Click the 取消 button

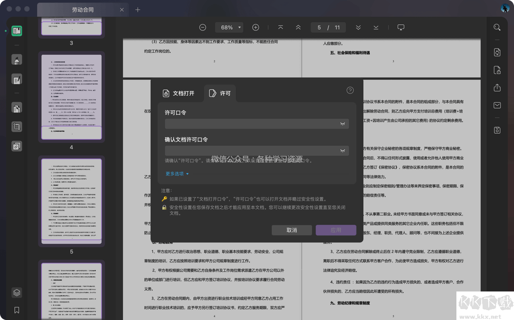point(292,230)
